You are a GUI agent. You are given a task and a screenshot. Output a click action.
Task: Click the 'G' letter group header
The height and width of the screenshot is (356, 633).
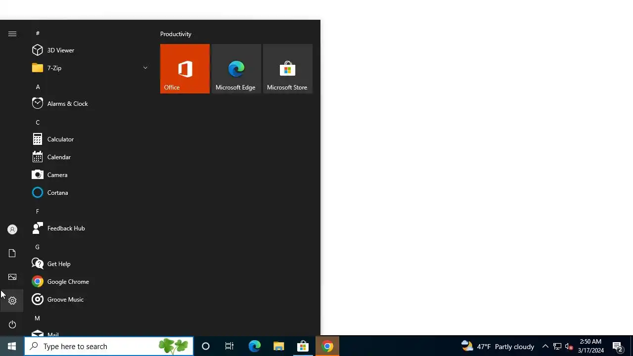[x=38, y=247]
